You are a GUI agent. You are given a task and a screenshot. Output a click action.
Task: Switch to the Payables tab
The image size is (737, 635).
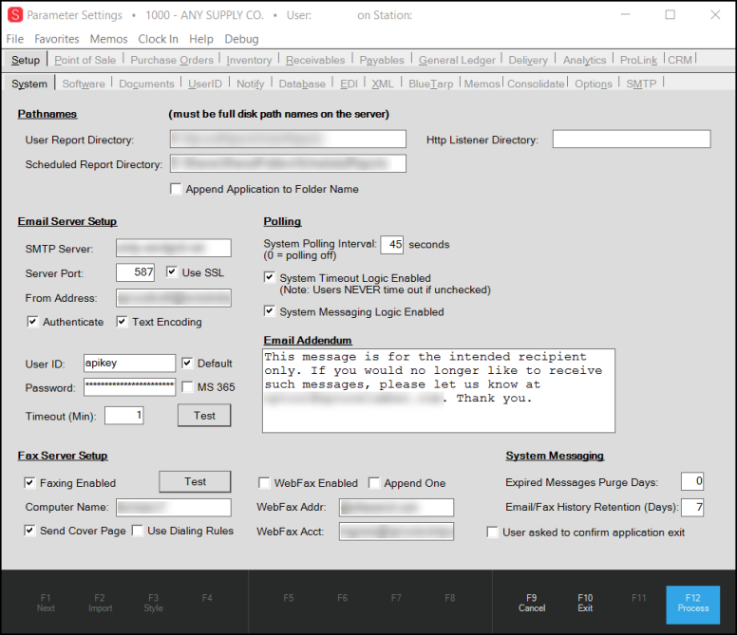382,60
